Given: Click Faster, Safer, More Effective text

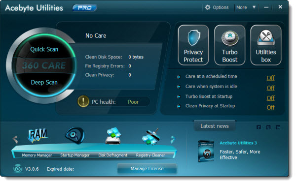Looking at the screenshot, I should pos(240,154).
